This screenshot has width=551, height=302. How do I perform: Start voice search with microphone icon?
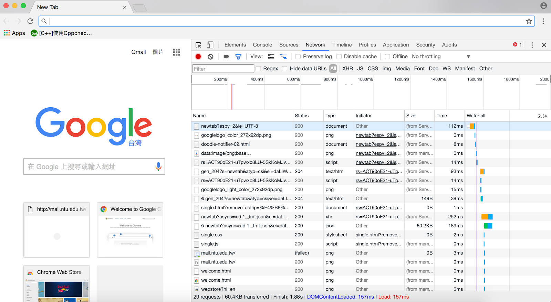point(158,166)
